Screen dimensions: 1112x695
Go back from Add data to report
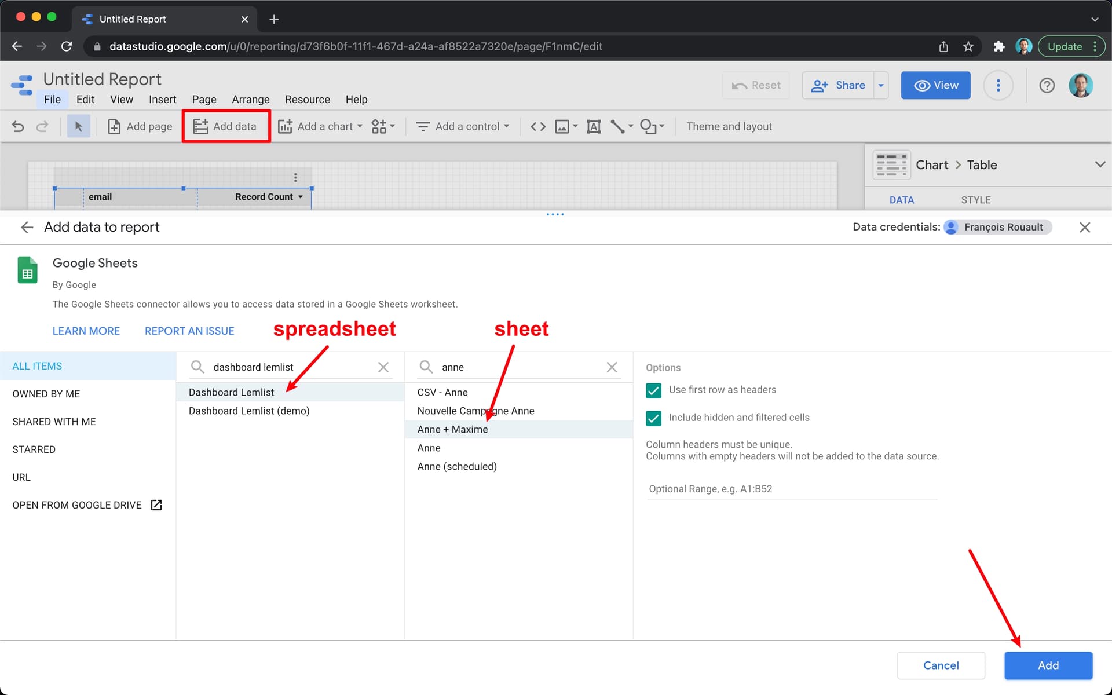point(27,227)
